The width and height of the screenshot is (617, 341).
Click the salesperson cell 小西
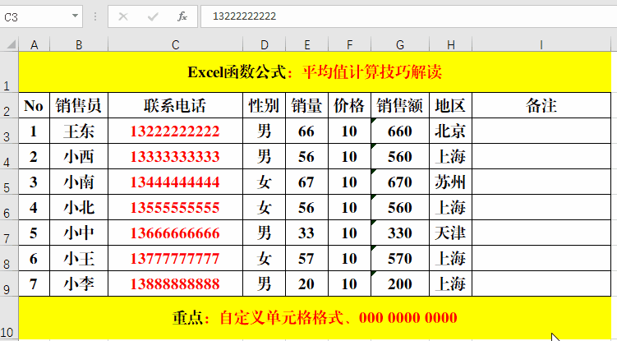point(79,157)
